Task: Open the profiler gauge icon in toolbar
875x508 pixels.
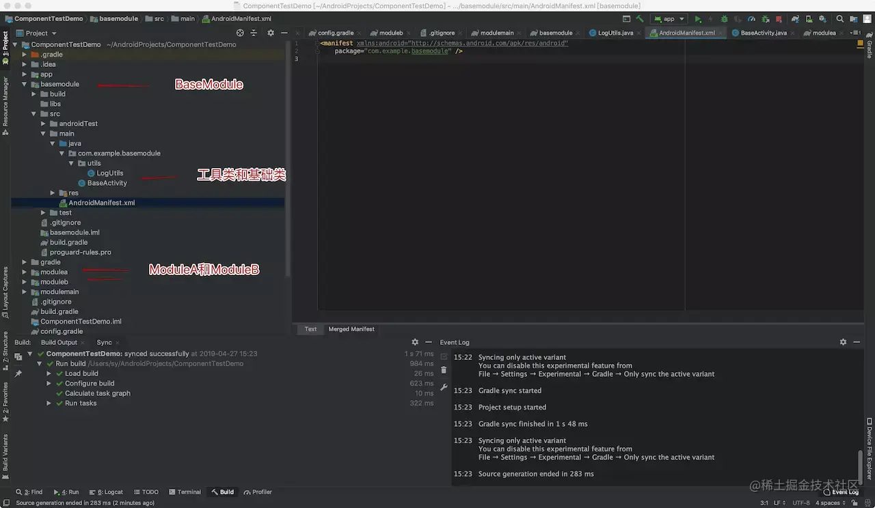Action: pyautogui.click(x=751, y=19)
